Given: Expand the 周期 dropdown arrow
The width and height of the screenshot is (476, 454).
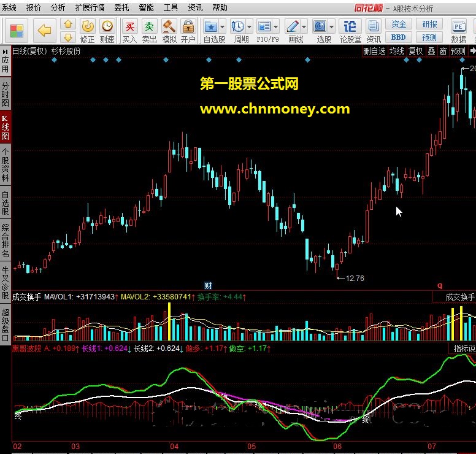Looking at the screenshot, I should [x=249, y=27].
